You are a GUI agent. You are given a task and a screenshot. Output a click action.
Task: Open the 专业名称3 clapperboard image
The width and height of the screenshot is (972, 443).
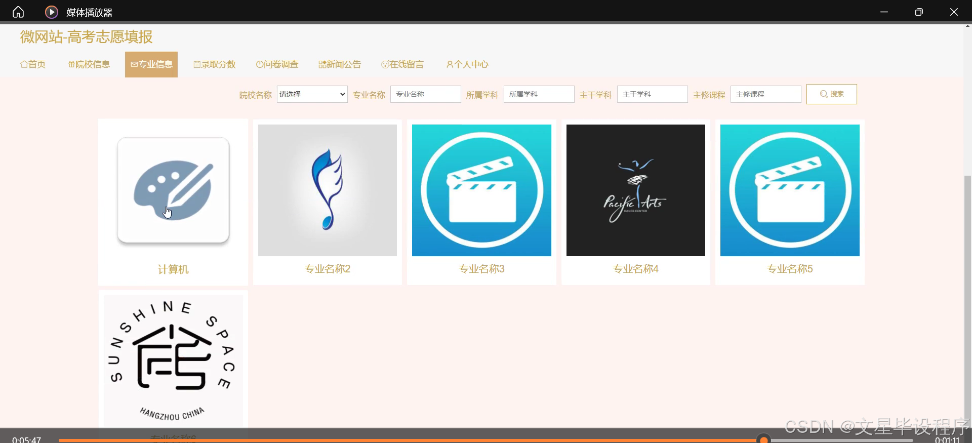(x=481, y=190)
